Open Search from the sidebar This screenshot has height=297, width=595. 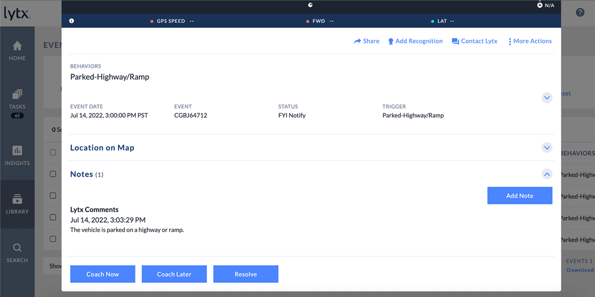17,253
